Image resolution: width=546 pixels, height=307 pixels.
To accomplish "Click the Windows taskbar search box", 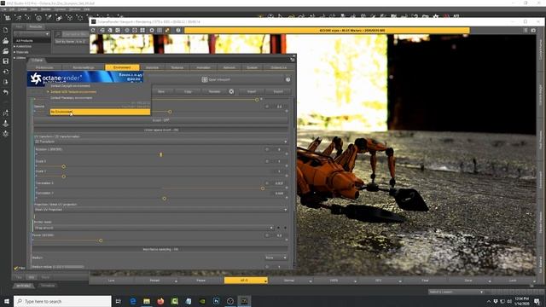I will pyautogui.click(x=62, y=301).
